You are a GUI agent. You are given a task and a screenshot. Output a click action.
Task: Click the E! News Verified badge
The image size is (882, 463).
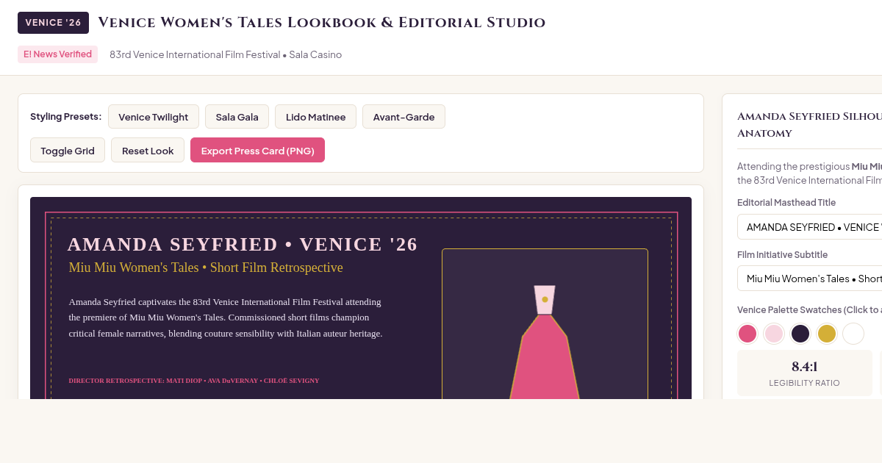(x=57, y=54)
